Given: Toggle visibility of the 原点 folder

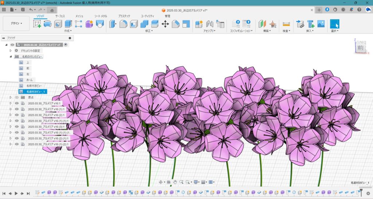Looking at the screenshot, I should (x=17, y=97).
